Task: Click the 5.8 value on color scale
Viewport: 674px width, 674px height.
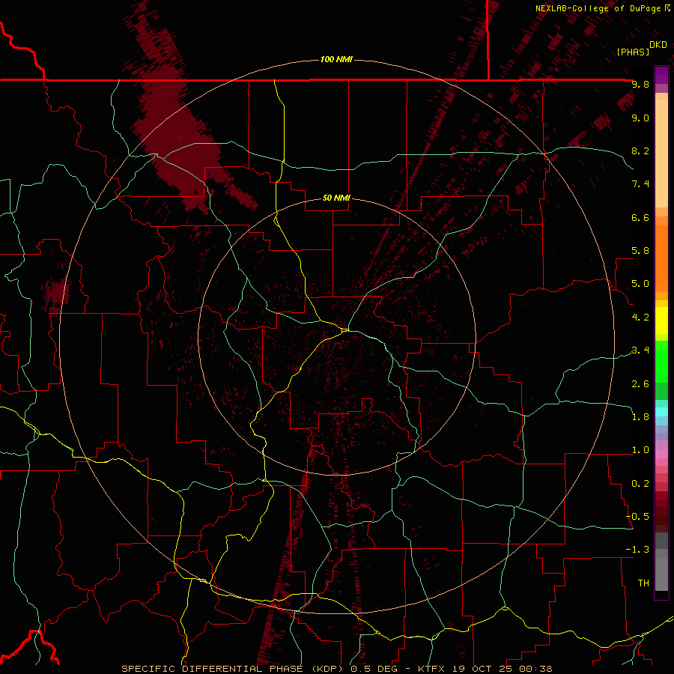Action: coord(640,251)
